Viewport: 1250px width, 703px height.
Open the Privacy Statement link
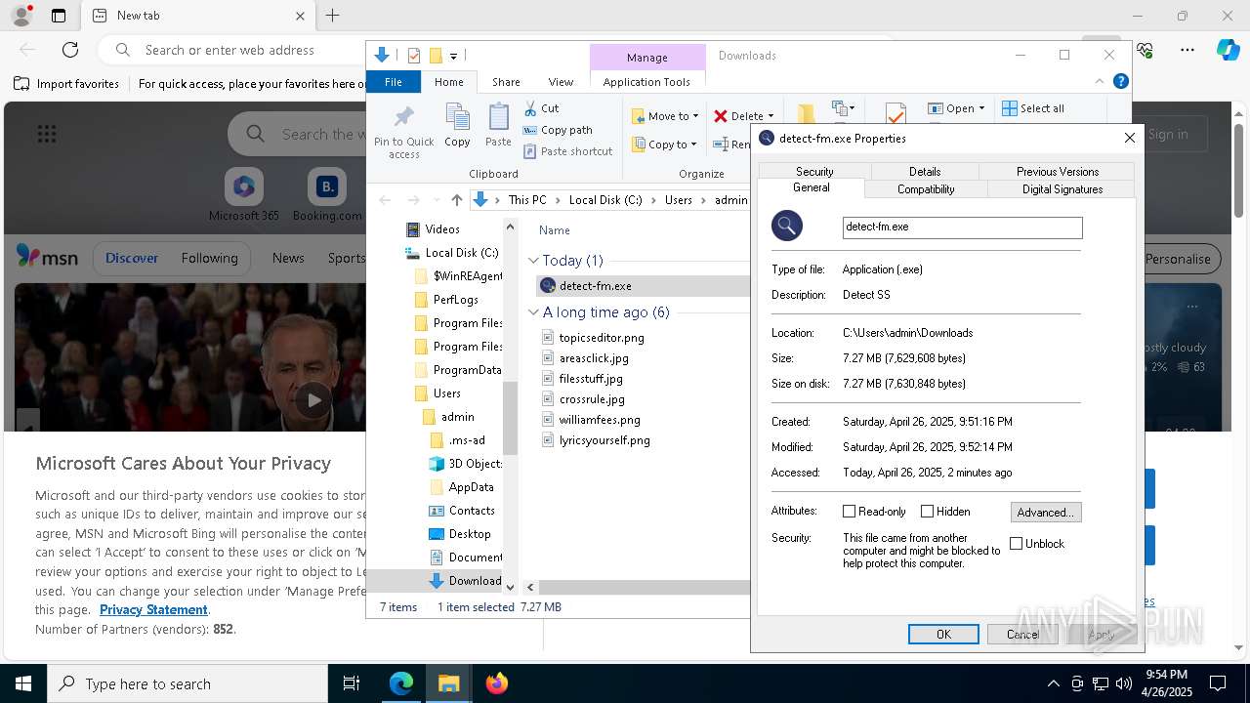pos(153,610)
